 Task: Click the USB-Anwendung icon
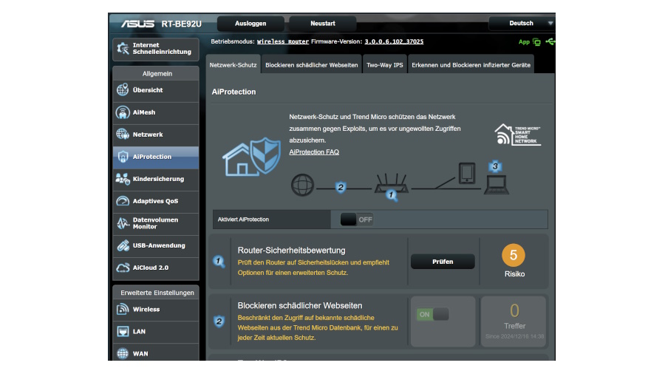pos(123,245)
